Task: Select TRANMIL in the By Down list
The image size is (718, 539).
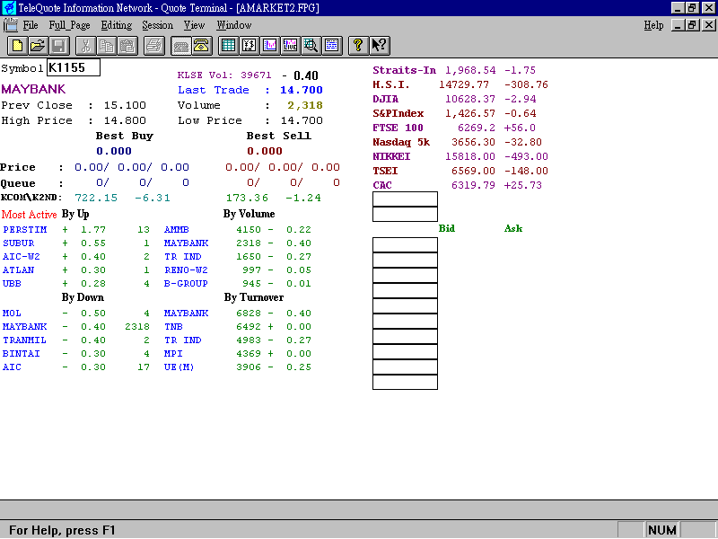Action: pyautogui.click(x=24, y=340)
